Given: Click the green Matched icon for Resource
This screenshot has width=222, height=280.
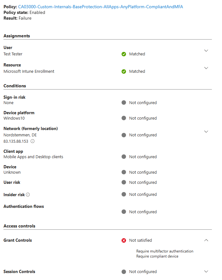Looking at the screenshot, I should [x=124, y=72].
